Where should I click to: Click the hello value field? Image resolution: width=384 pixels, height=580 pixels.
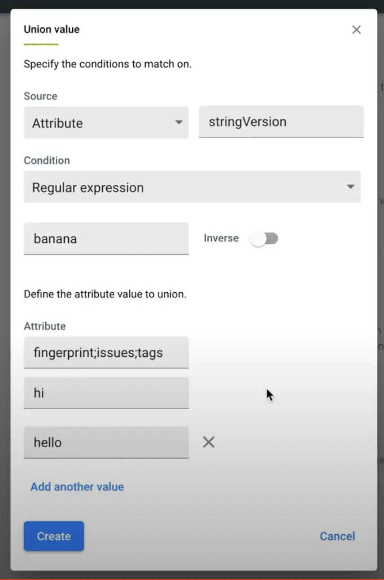(x=106, y=442)
